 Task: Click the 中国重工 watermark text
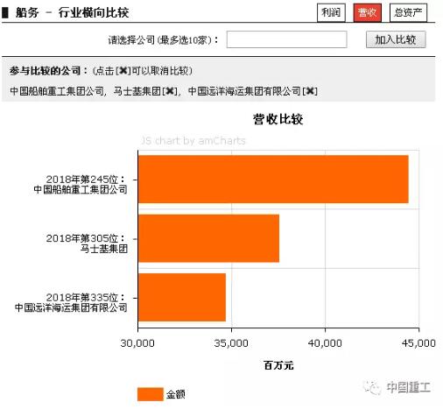pos(408,387)
